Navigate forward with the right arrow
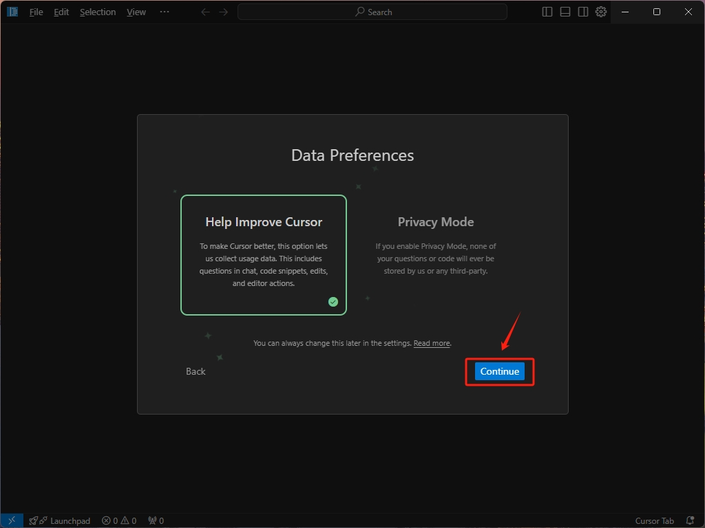The width and height of the screenshot is (705, 528). coord(224,12)
